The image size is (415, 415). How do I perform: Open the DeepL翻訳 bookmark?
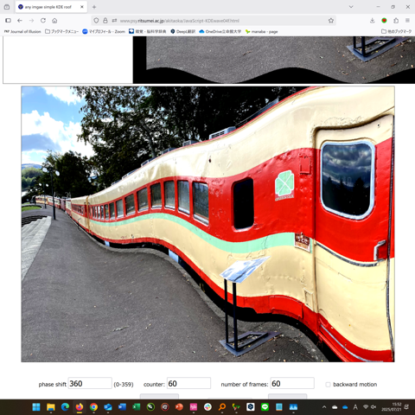pos(183,31)
